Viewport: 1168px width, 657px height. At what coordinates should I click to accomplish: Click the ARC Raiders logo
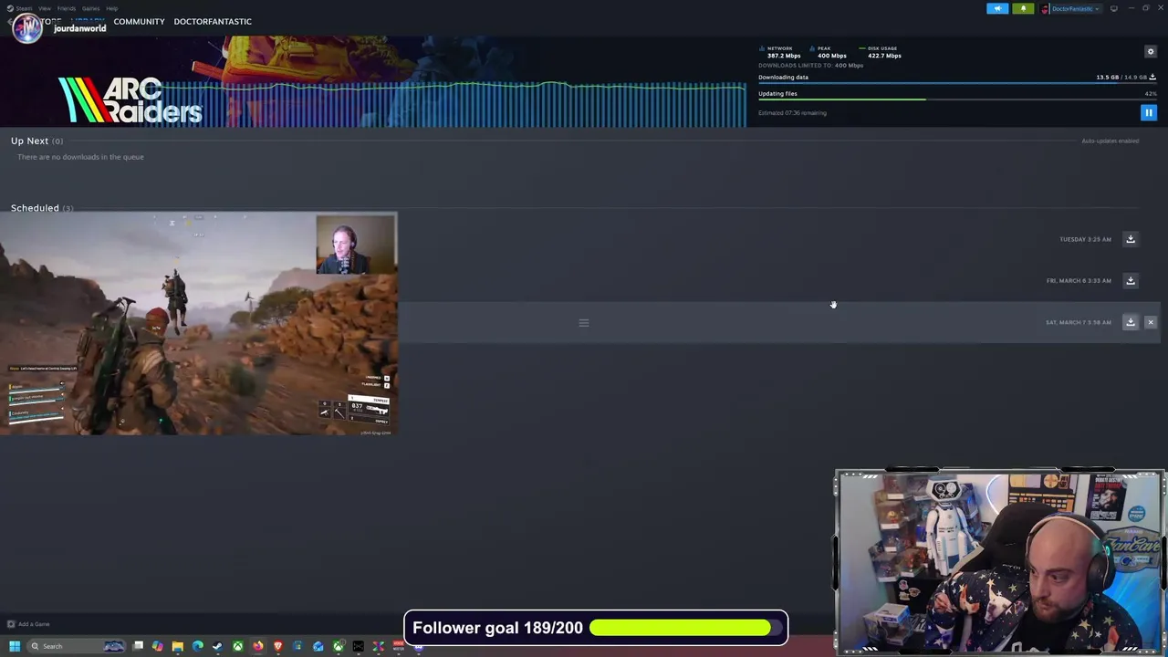click(130, 100)
